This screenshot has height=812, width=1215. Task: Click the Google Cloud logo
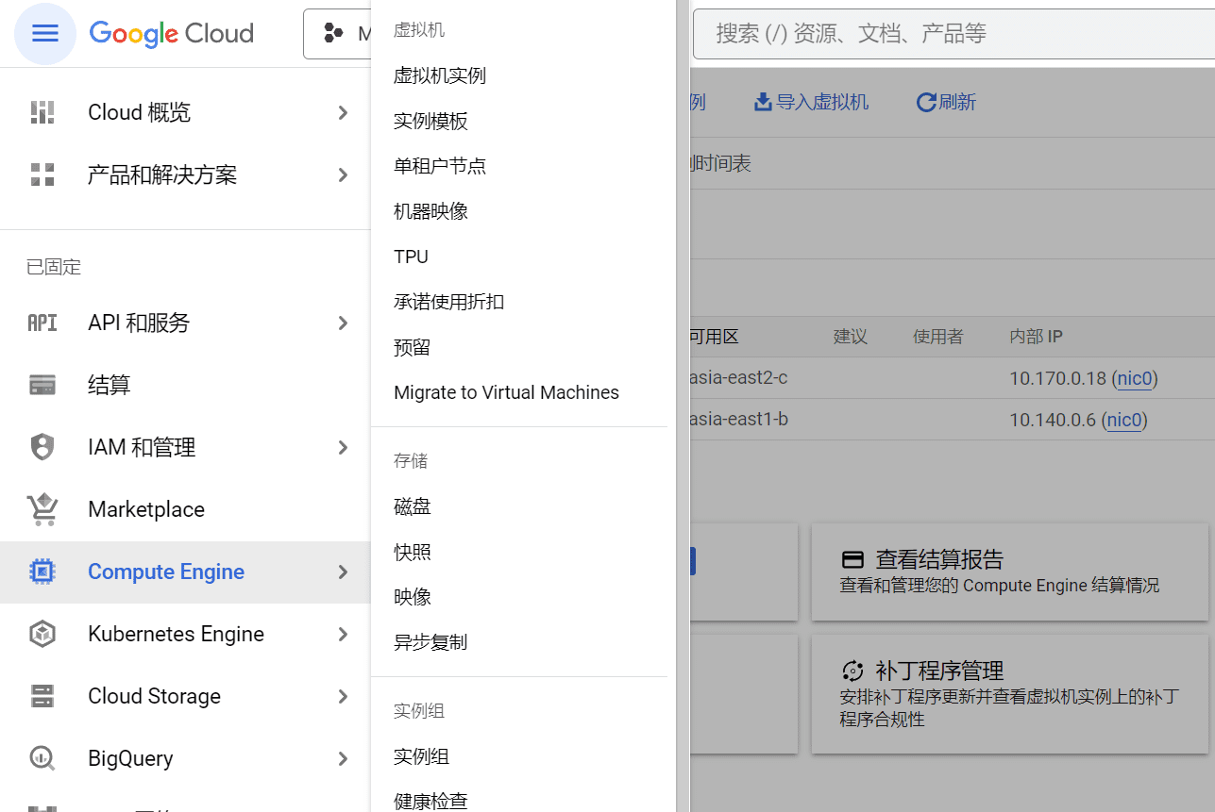pos(170,34)
